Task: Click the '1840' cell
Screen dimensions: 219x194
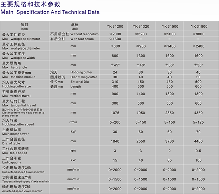Action: pos(115,141)
